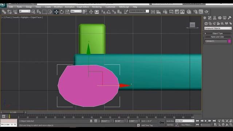Open Select by Name dialog

[x=39, y=12]
